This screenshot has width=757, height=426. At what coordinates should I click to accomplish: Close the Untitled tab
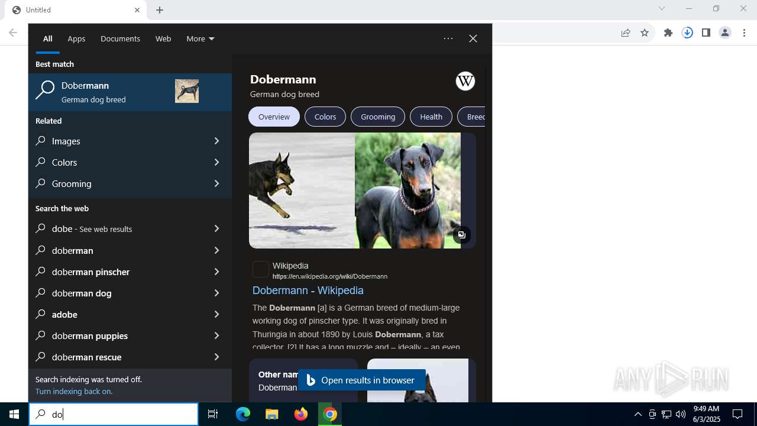[x=137, y=10]
